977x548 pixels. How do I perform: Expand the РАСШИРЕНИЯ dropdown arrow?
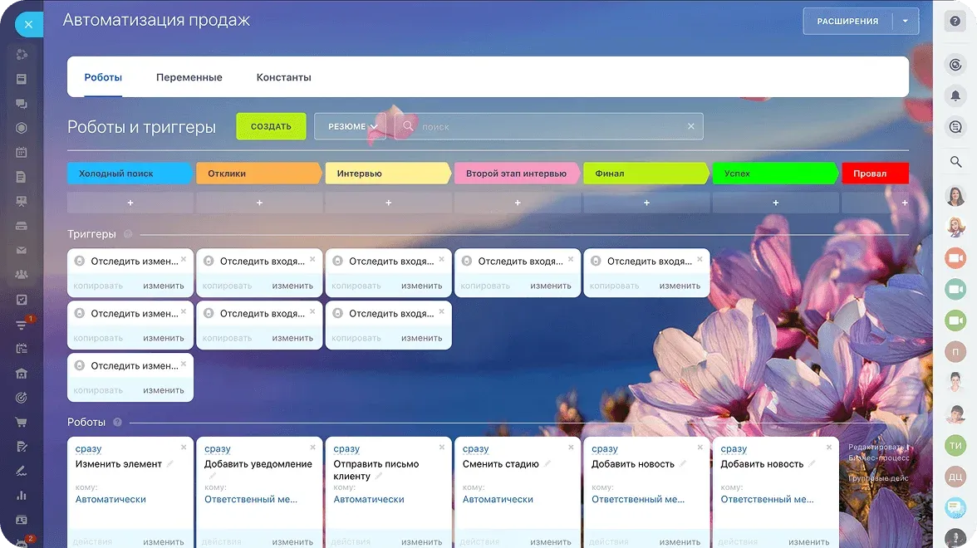[x=906, y=21]
